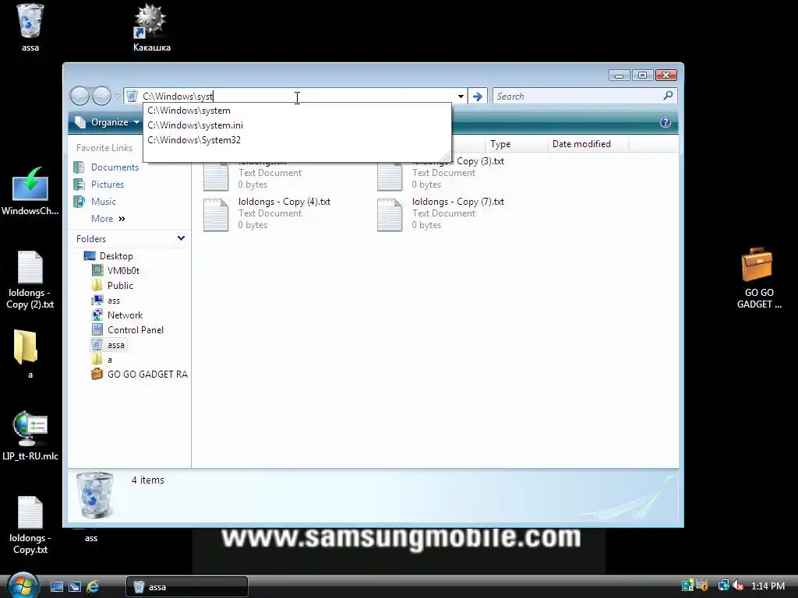Click the Explorer Forward navigation button

(101, 96)
